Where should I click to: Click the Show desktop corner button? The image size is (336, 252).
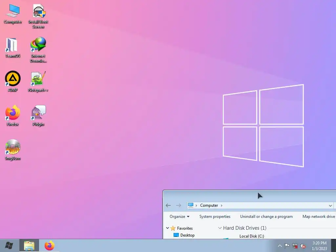point(333,245)
